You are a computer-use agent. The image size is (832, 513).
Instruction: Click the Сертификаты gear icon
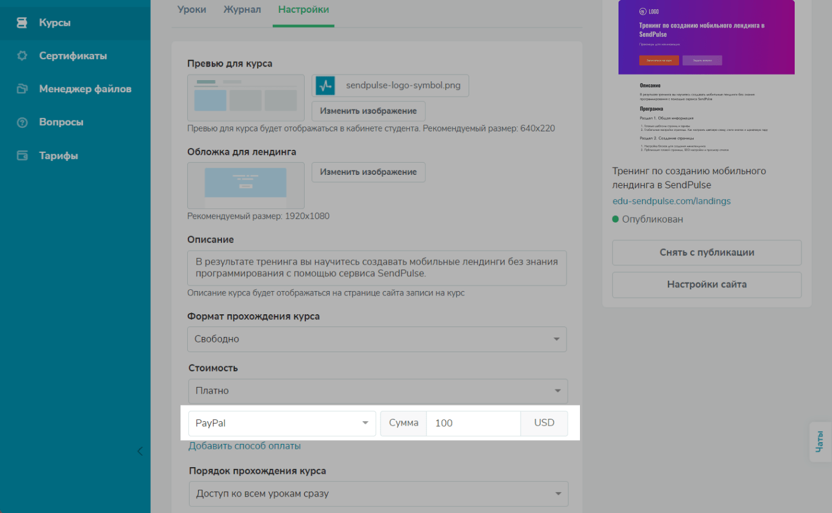tap(22, 56)
